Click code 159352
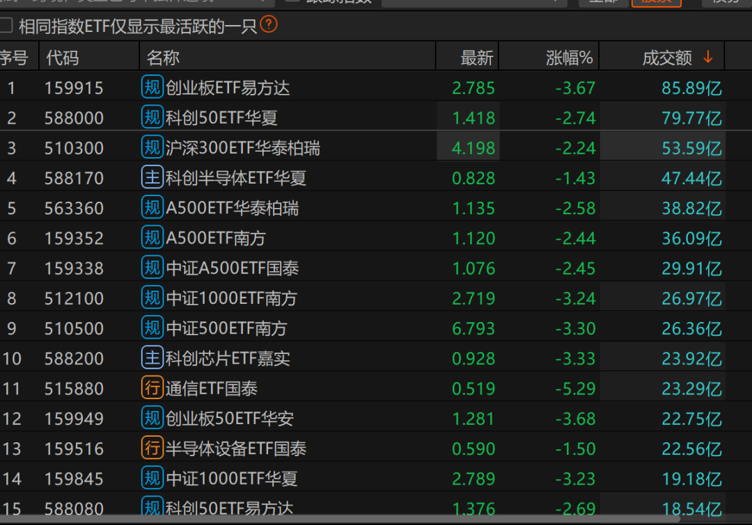Viewport: 752px width, 525px height. point(74,238)
